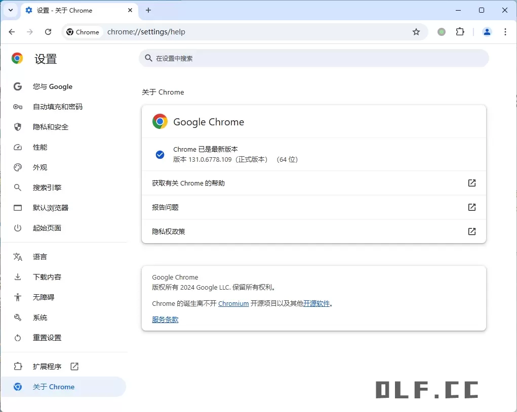Click the bookmark star icon
517x412 pixels.
(416, 32)
